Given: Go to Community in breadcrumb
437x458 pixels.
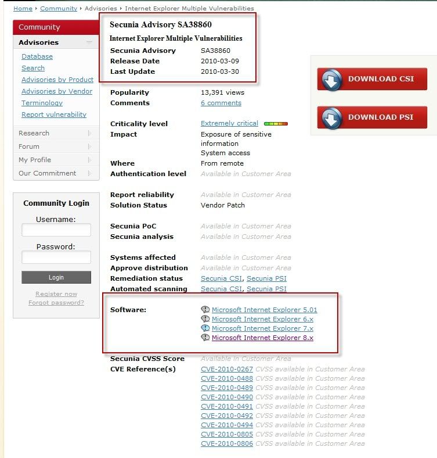Looking at the screenshot, I should (59, 9).
